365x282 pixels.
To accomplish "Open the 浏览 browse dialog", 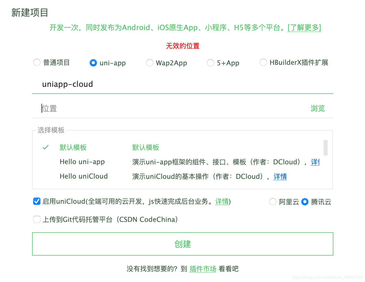I will [318, 108].
